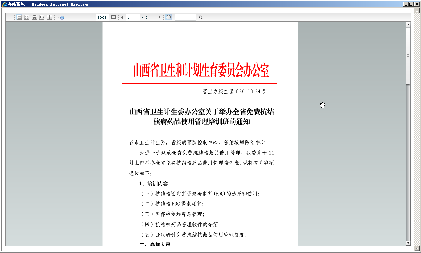Switch to two-page view layout
The image size is (421, 253).
(x=27, y=17)
